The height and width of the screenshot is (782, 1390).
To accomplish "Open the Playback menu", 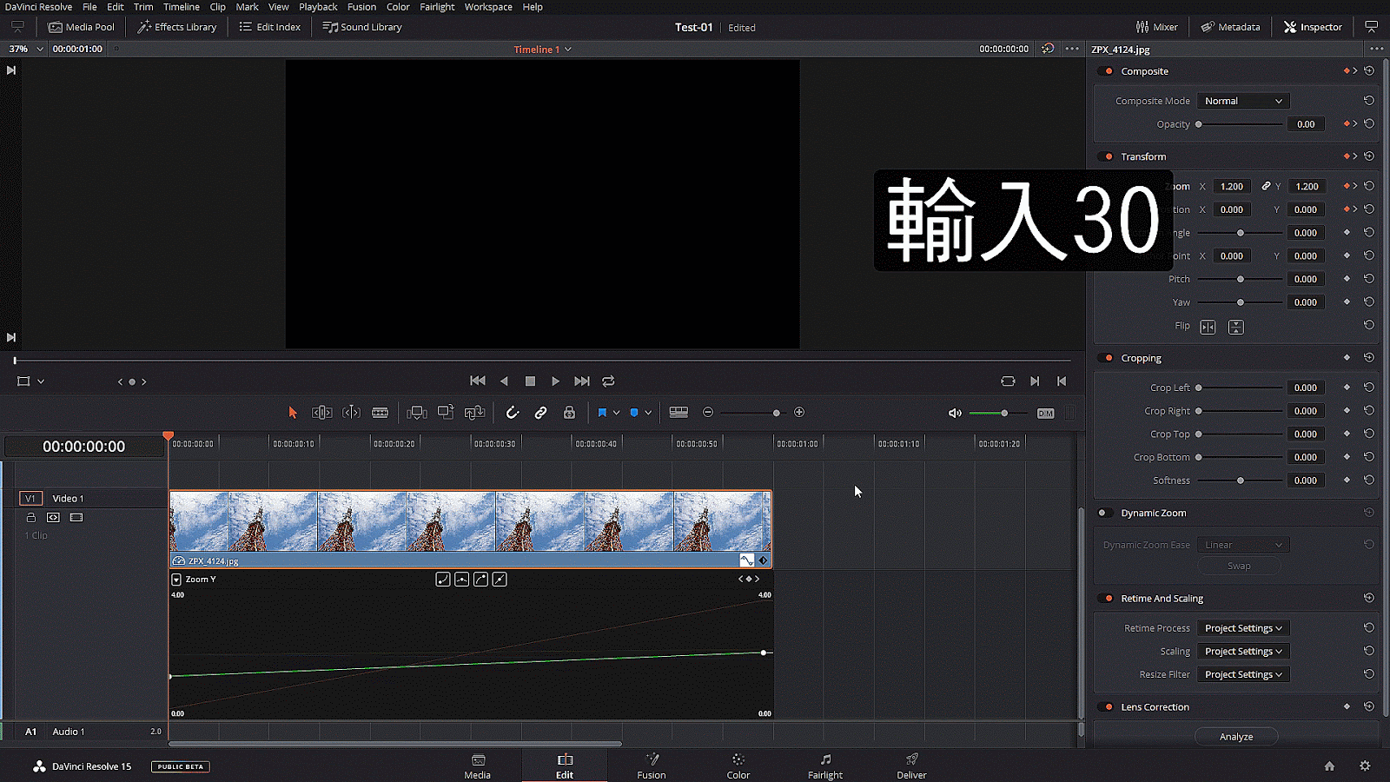I will click(x=318, y=7).
